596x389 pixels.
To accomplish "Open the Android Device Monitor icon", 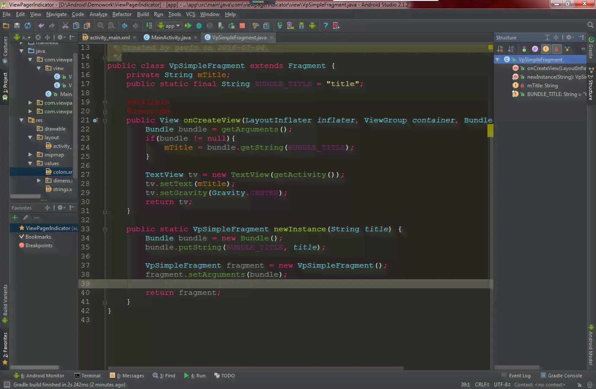I will 312,26.
